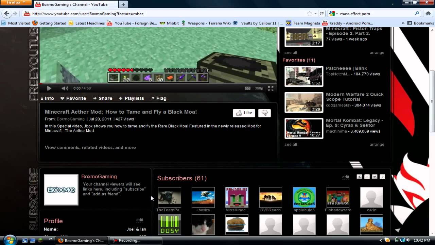
Task: Open the video title Minecraft Aether Mod link
Action: 121,112
